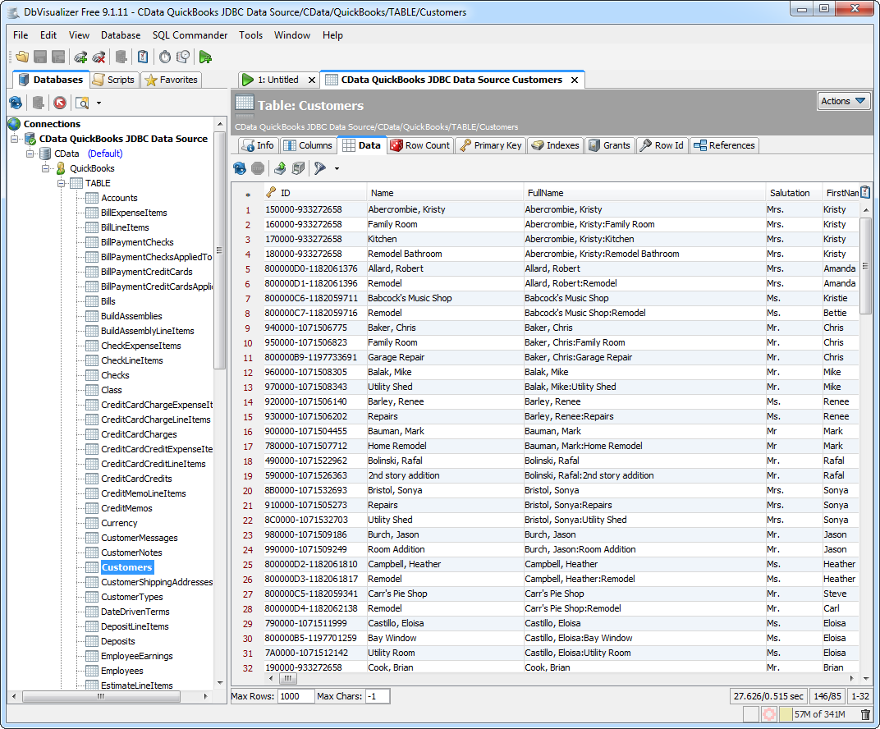Click the open folder icon in main toolbar
The image size is (880, 729).
coord(22,57)
